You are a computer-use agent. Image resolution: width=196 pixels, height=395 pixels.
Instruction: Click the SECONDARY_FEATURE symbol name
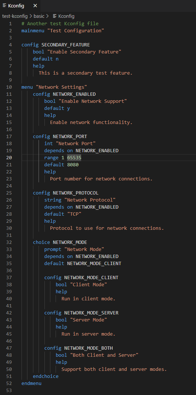coord(66,45)
